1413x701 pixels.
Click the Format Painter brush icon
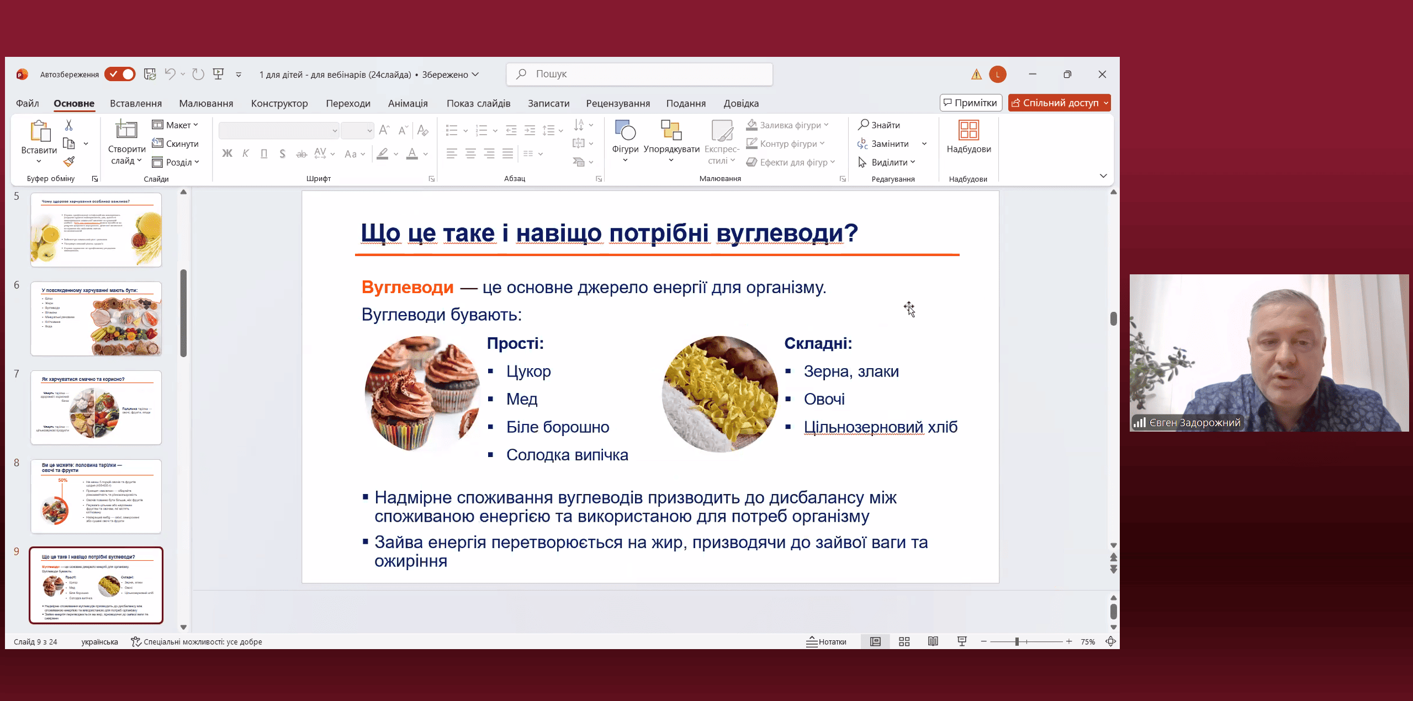pyautogui.click(x=68, y=162)
